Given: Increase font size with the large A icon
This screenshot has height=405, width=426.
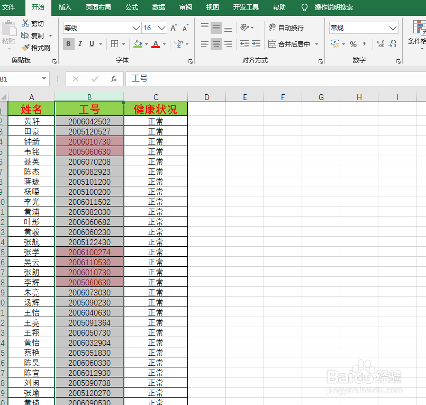Looking at the screenshot, I should 174,28.
